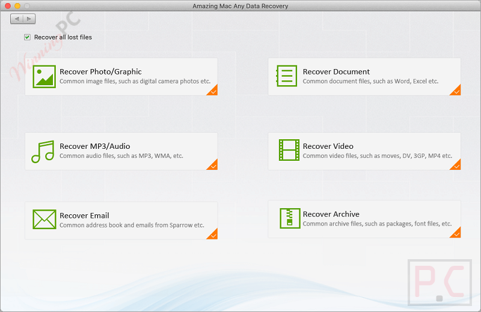Viewport: 481px width, 312px height.
Task: Click the Email envelope icon
Action: pos(44,219)
